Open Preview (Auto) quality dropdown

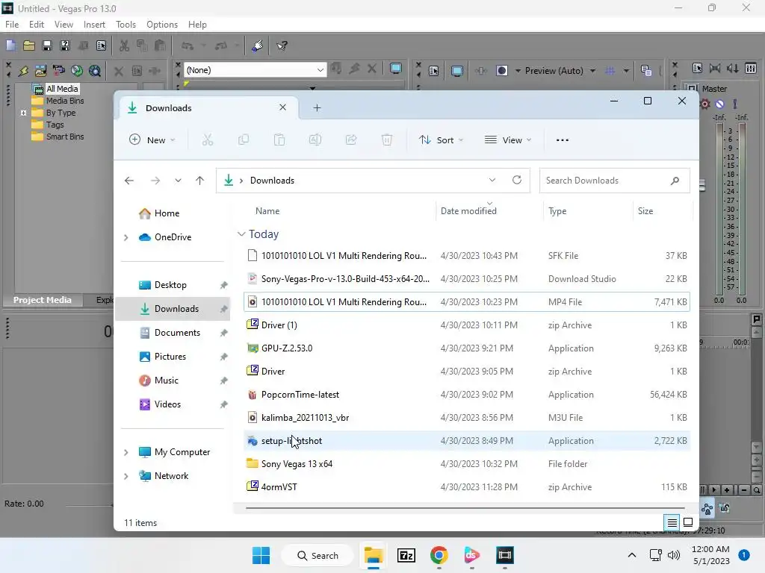(x=592, y=71)
